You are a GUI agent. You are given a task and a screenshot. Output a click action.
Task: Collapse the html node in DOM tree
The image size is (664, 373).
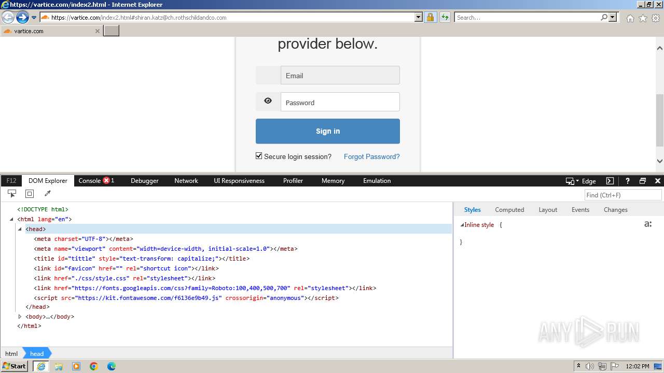[11, 219]
